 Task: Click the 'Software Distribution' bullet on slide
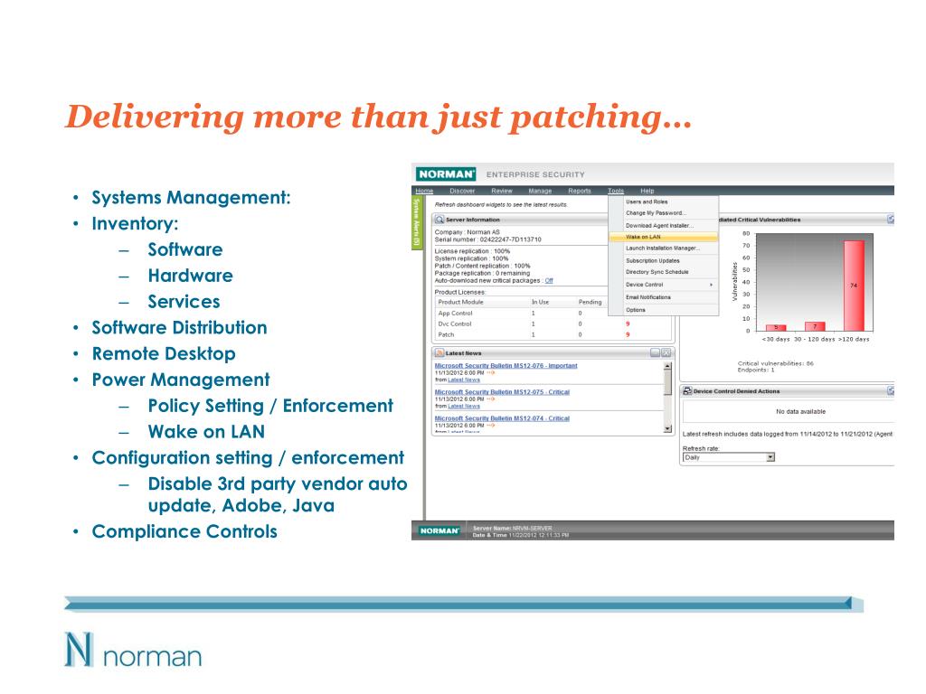click(x=180, y=327)
